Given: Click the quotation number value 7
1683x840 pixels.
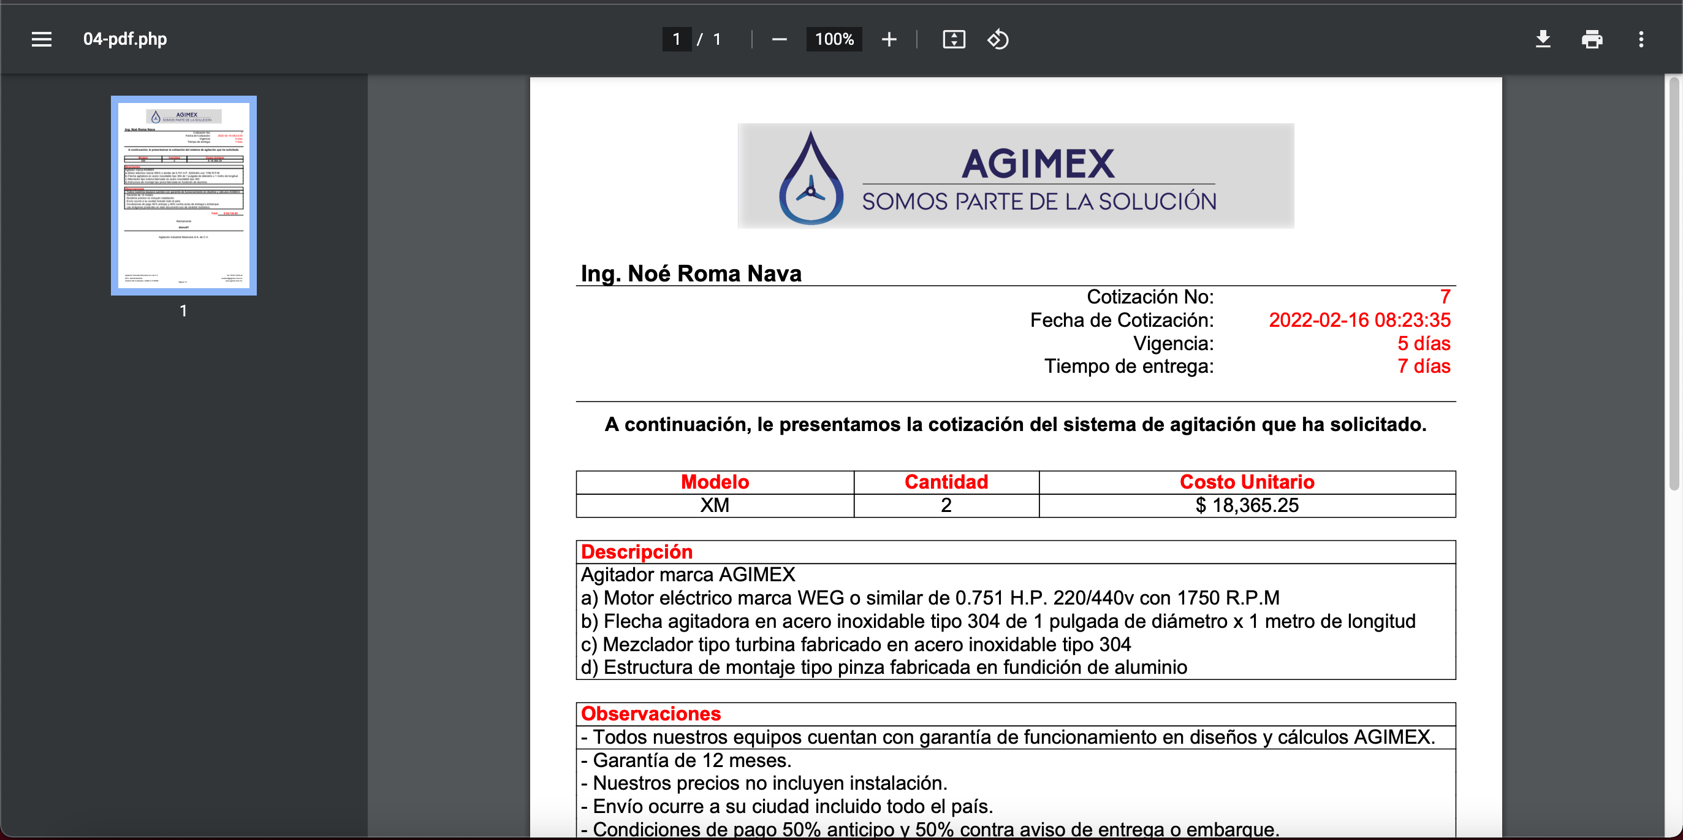Looking at the screenshot, I should [1445, 297].
